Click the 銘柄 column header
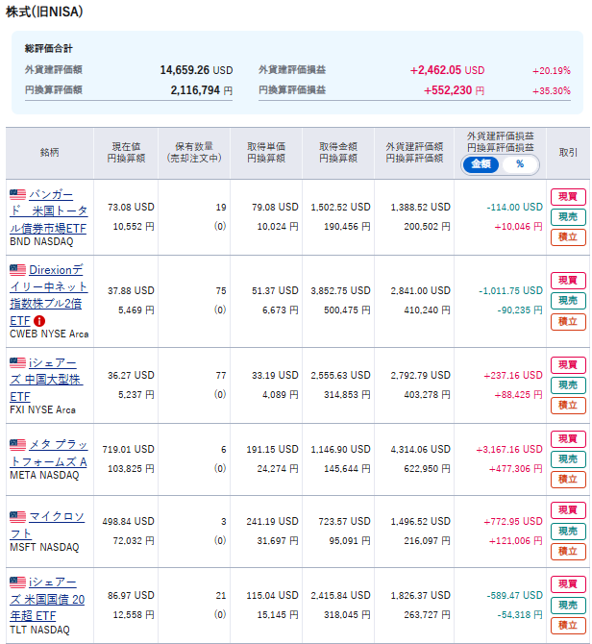The width and height of the screenshot is (592, 644). click(x=50, y=153)
